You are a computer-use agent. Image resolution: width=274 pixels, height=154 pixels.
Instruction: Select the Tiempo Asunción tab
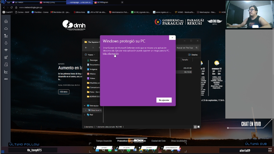pos(104,141)
